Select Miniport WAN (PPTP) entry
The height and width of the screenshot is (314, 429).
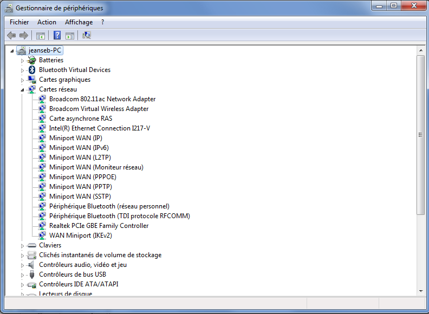coord(80,187)
